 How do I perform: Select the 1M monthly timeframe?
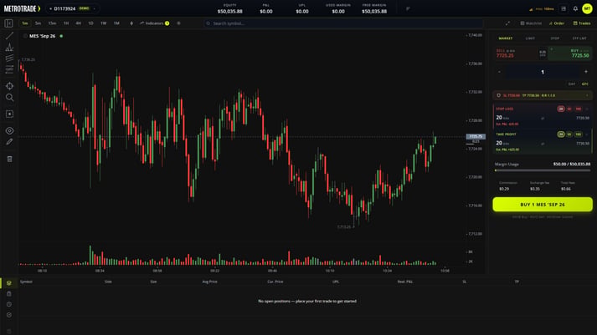pyautogui.click(x=116, y=23)
